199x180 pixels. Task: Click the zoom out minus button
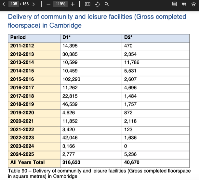[48, 4]
